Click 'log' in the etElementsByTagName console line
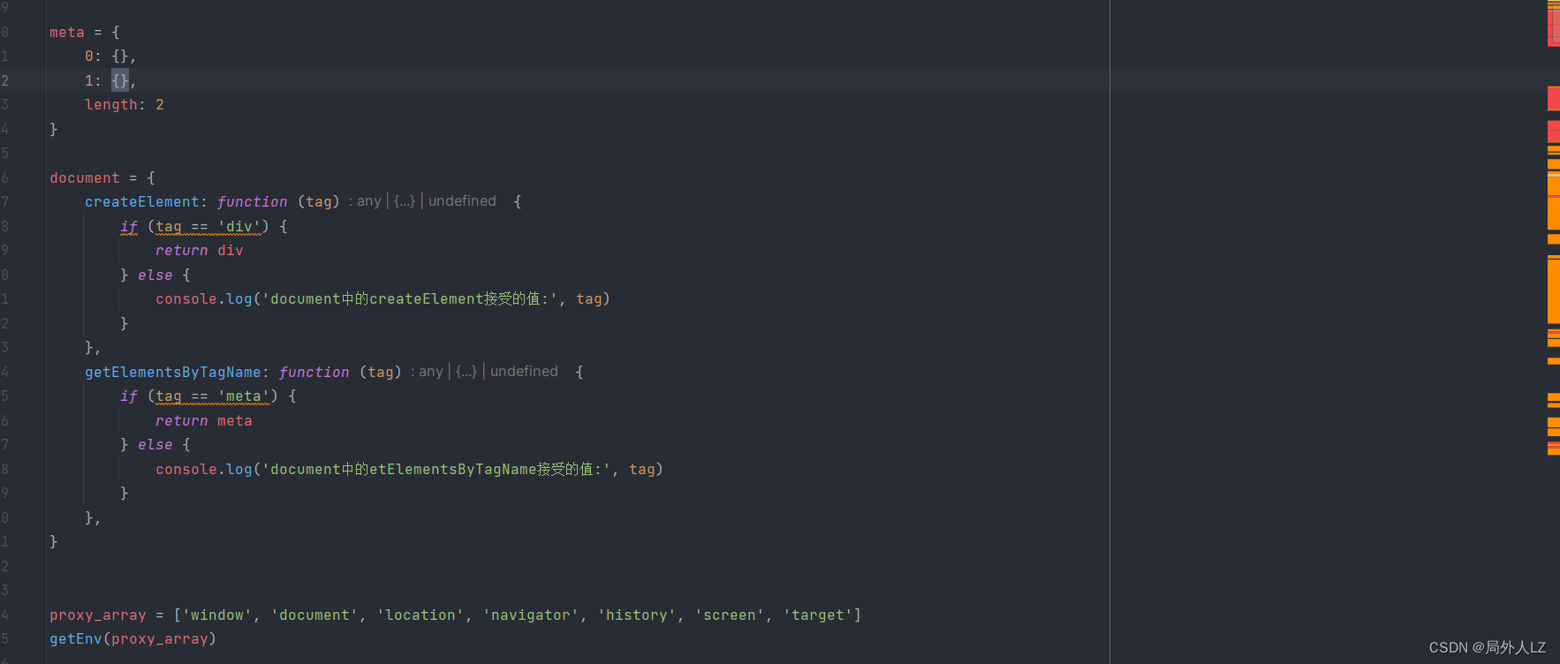This screenshot has width=1560, height=664. pos(239,470)
